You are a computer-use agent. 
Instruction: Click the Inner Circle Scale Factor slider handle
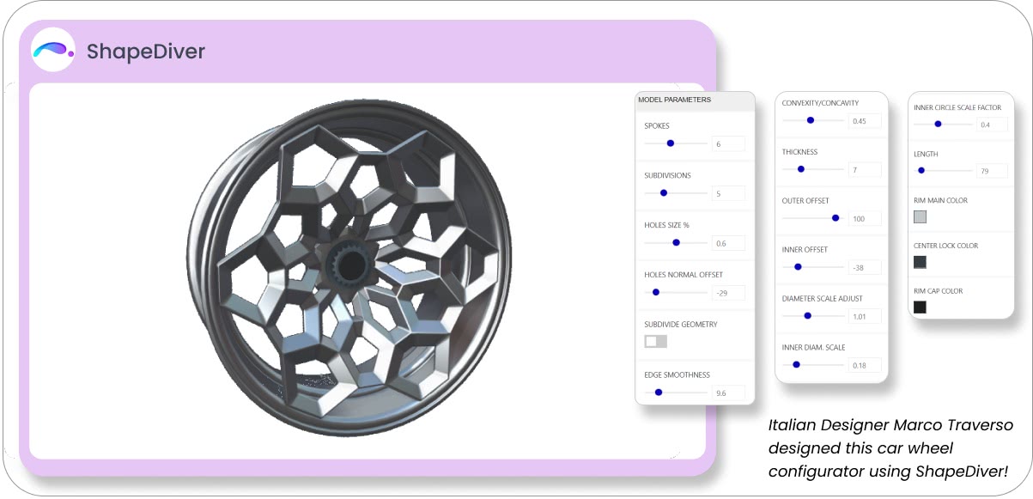click(939, 125)
